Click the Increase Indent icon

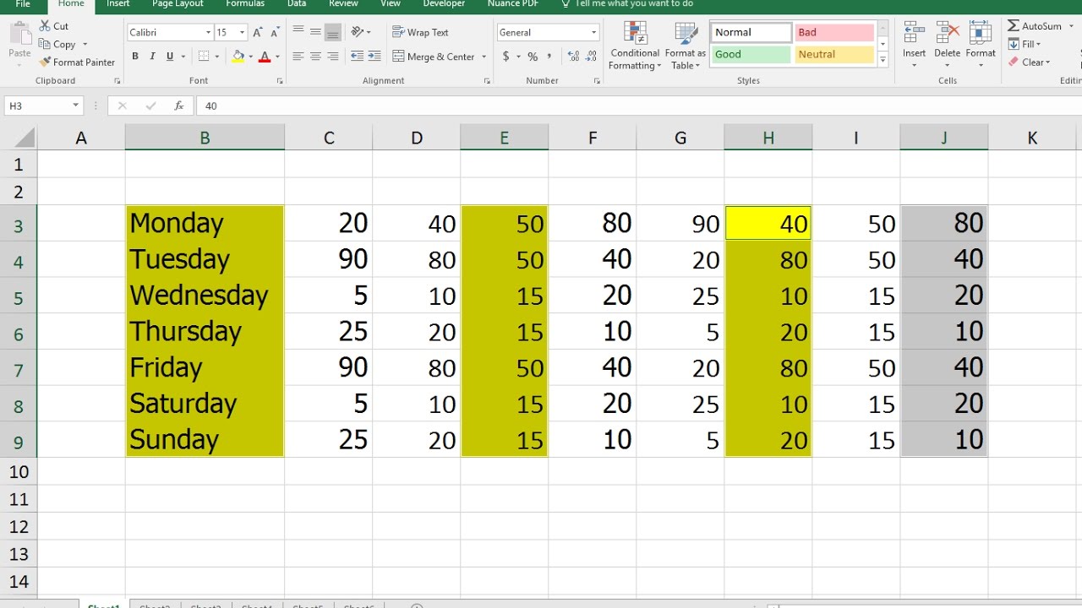[x=374, y=57]
